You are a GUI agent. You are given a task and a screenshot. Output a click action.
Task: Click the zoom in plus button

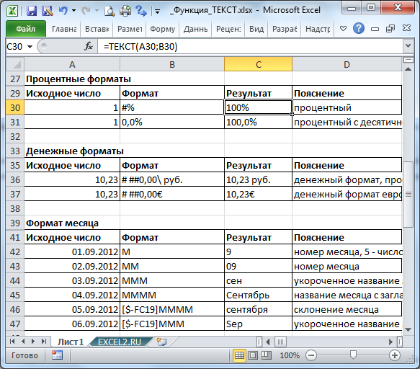click(x=395, y=355)
